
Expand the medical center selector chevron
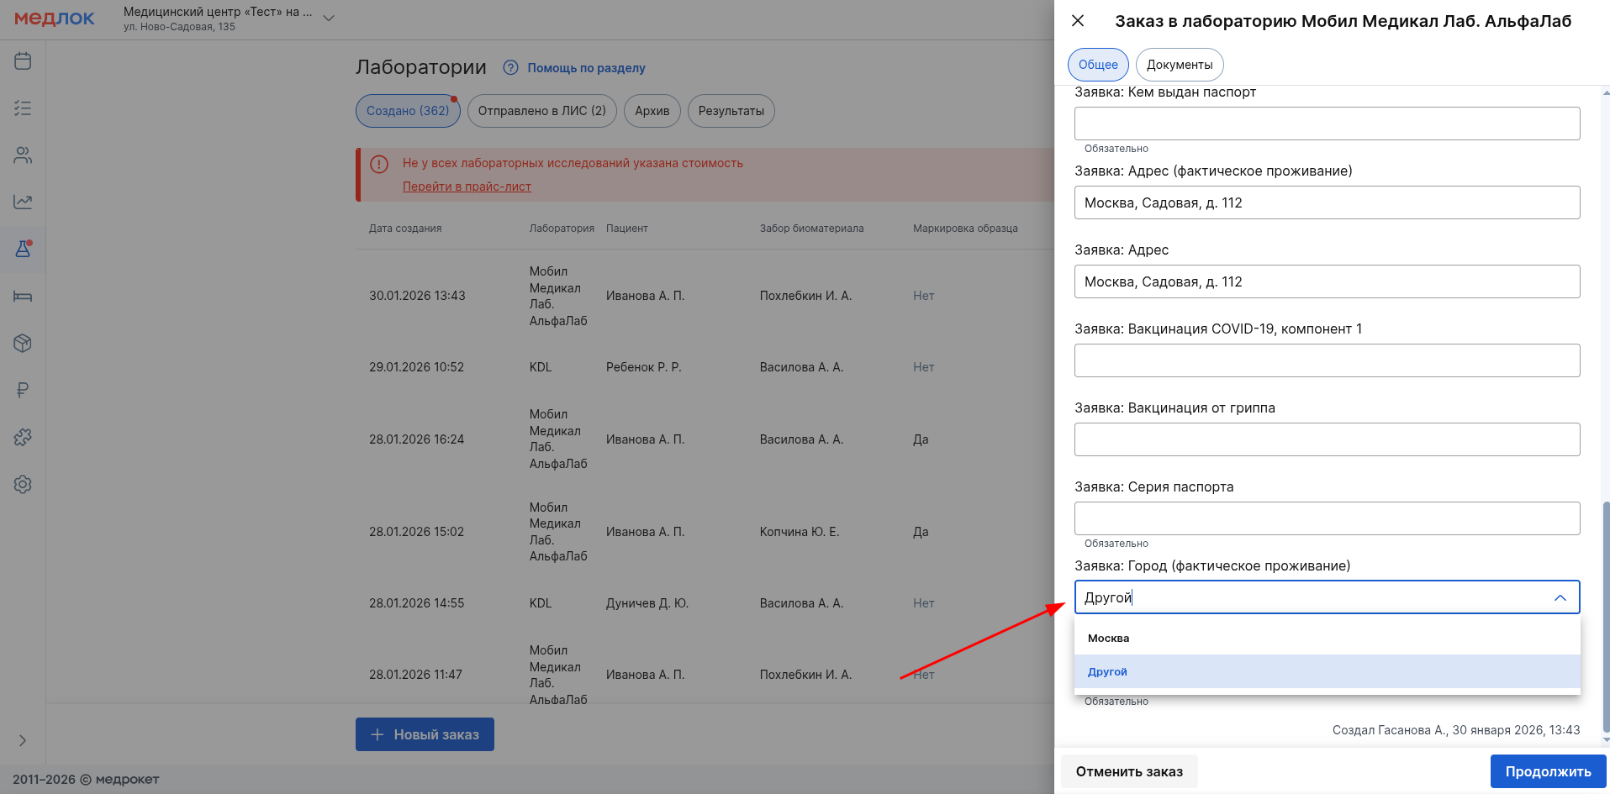pyautogui.click(x=329, y=18)
